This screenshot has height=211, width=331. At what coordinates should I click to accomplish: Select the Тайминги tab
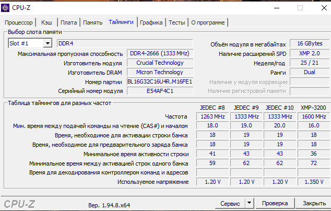pos(121,22)
